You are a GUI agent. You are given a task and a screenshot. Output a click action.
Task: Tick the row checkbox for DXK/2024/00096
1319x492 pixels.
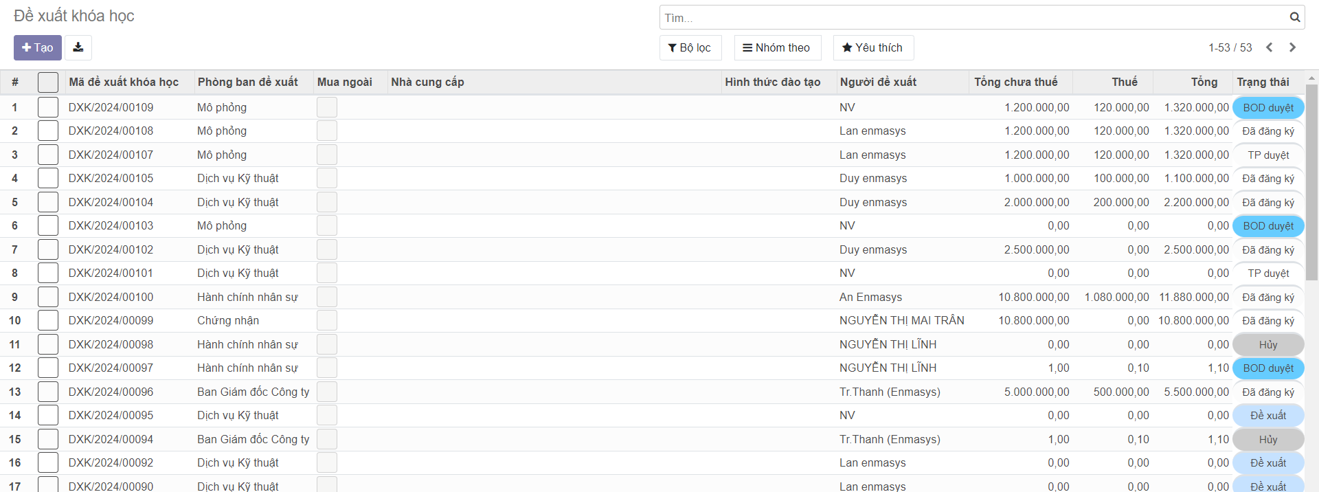[48, 392]
